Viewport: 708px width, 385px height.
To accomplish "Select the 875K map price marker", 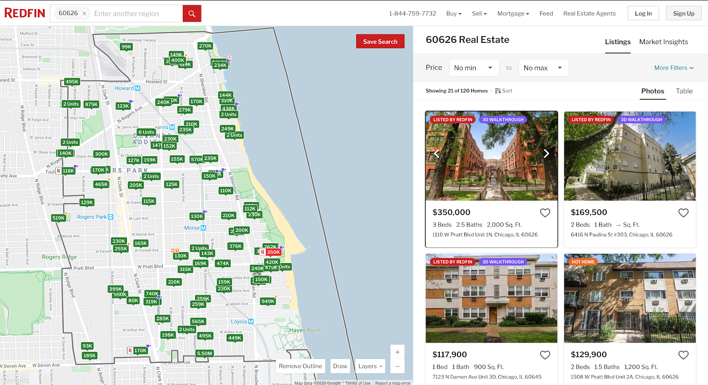I will (92, 105).
